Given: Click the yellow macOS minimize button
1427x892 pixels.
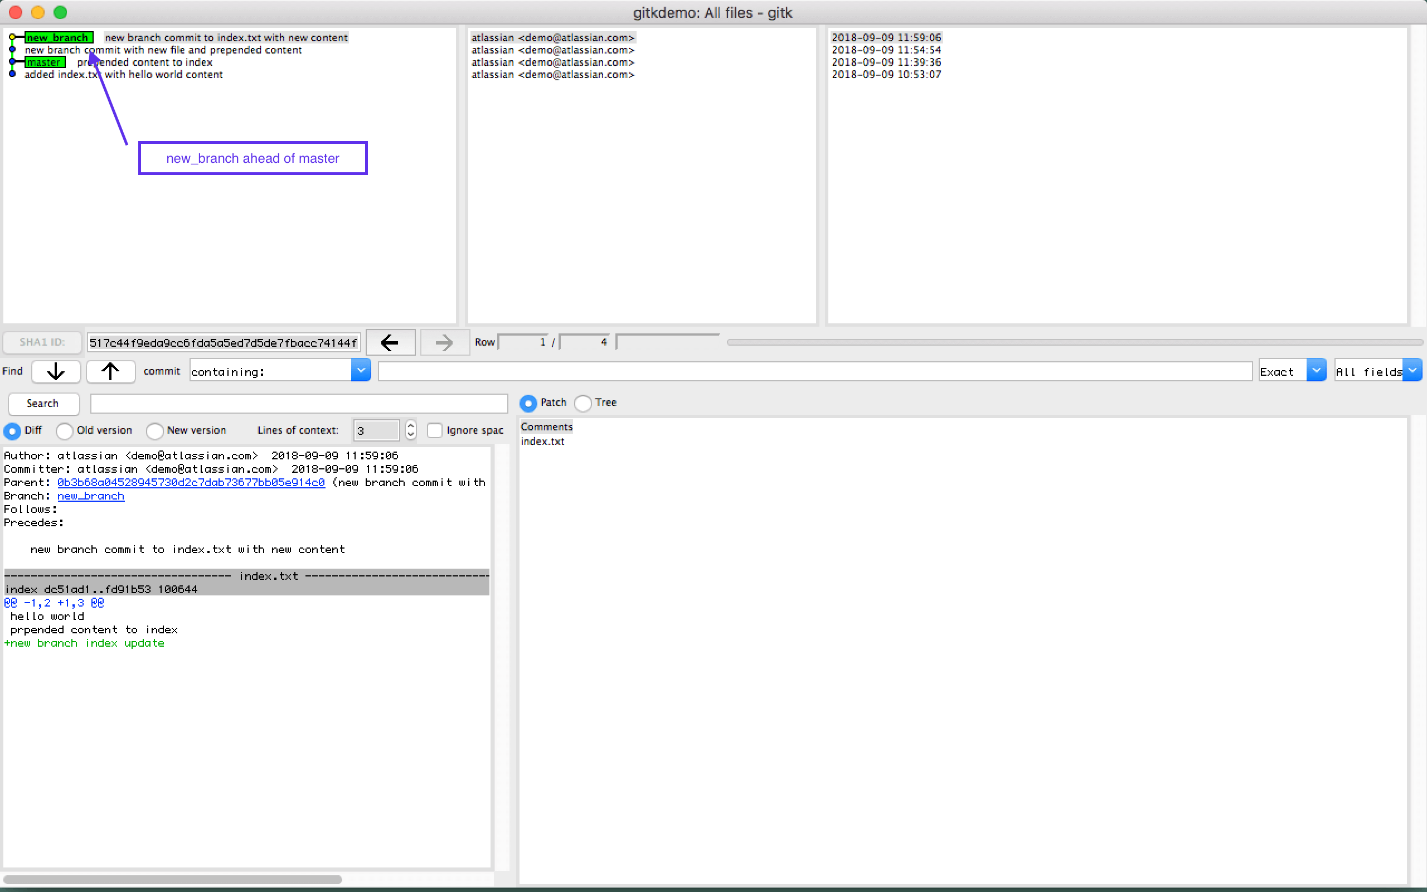Looking at the screenshot, I should (38, 12).
